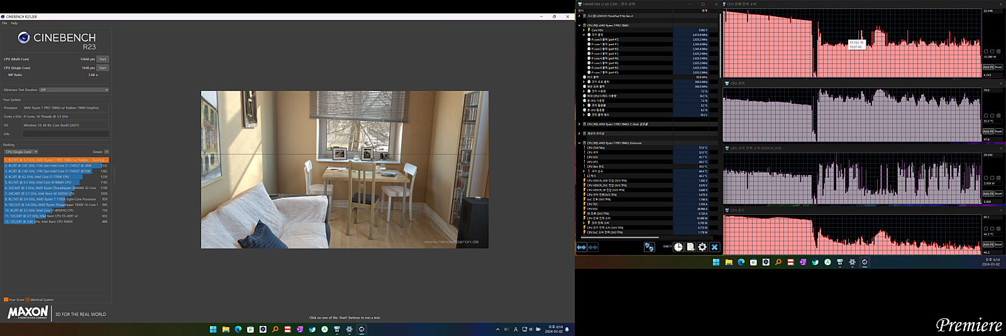The image size is (1006, 336).
Task: Collapse Ryzen 7 PRO 7840U Enhanced node
Action: tap(579, 143)
